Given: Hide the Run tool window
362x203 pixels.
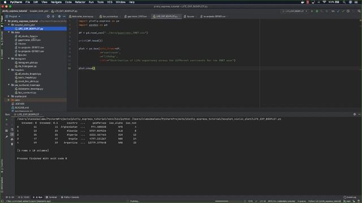Looking at the screenshot, I should 360,114.
